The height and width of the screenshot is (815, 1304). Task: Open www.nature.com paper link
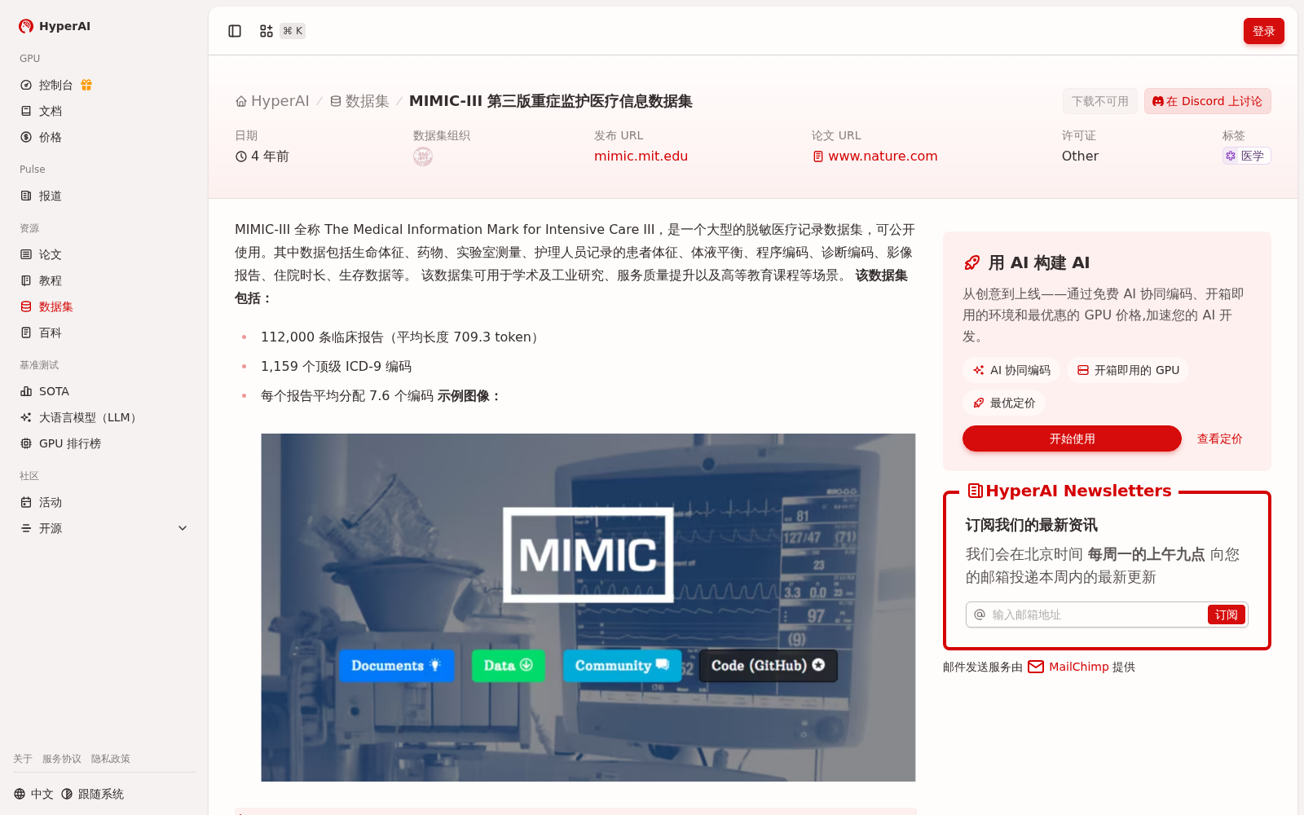point(883,156)
